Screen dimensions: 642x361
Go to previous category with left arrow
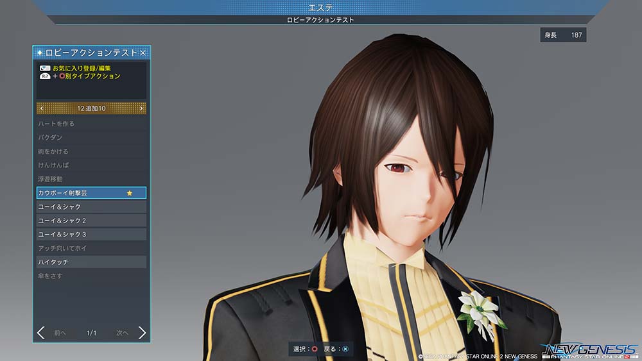(x=41, y=108)
